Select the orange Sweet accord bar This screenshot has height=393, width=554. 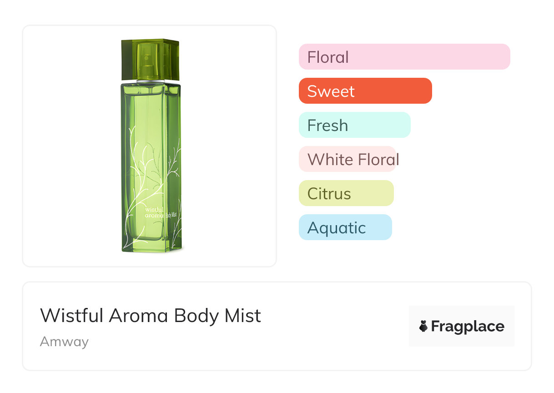[x=365, y=91]
